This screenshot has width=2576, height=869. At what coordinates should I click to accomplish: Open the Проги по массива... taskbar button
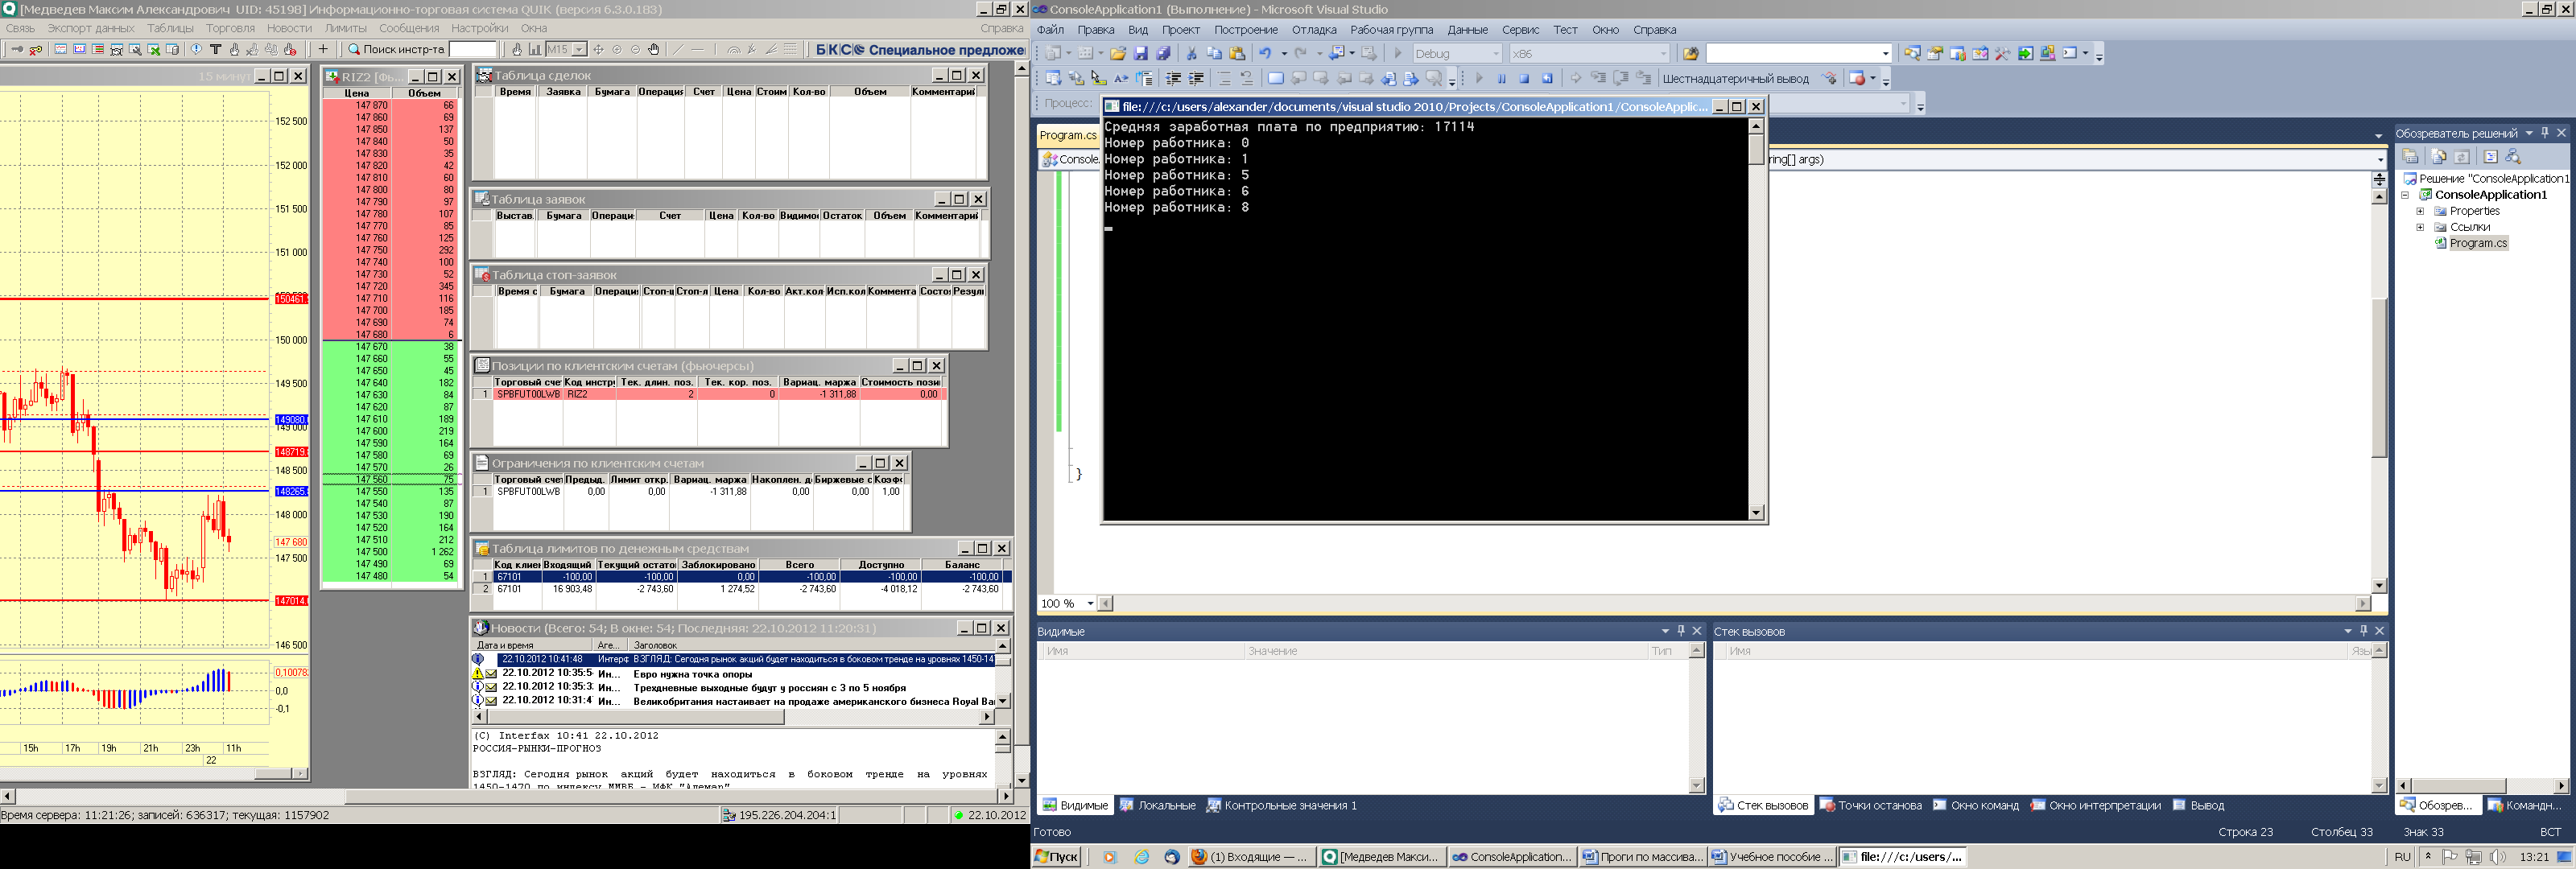pos(1642,857)
